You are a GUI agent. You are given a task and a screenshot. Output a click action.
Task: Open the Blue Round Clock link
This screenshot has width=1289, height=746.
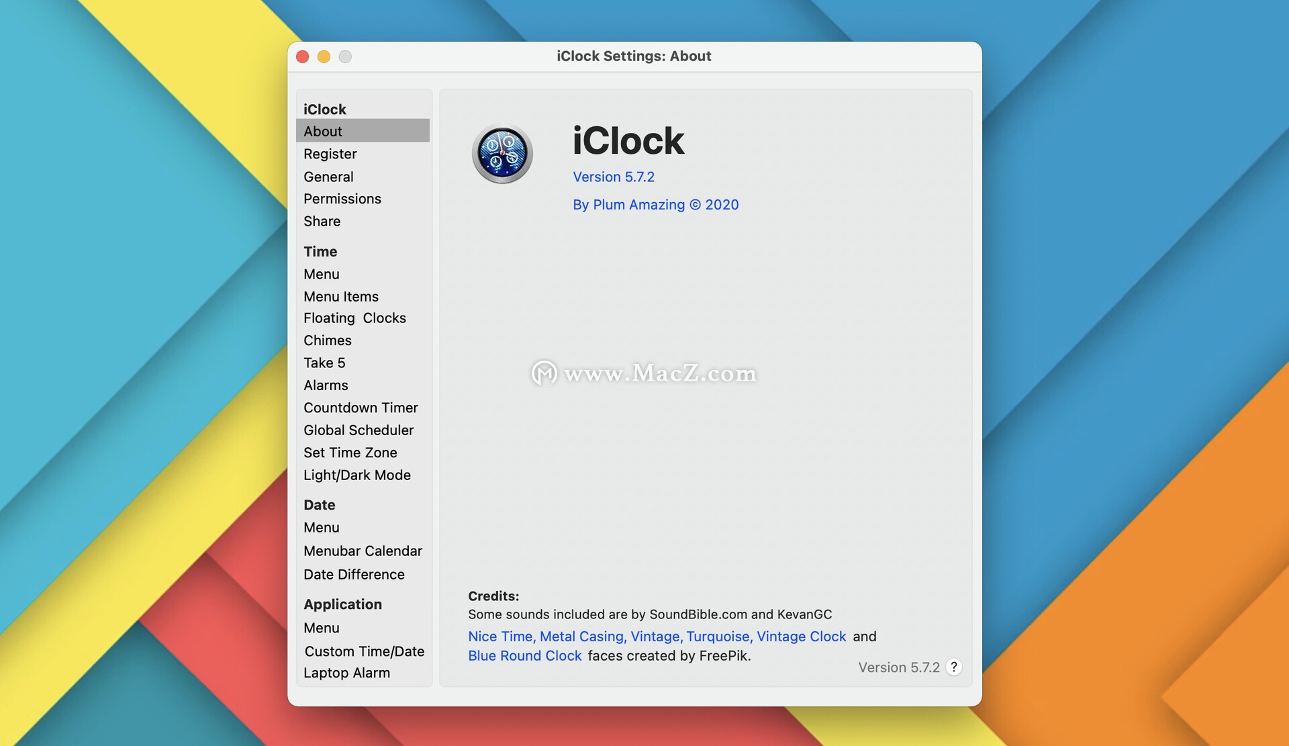pos(524,656)
